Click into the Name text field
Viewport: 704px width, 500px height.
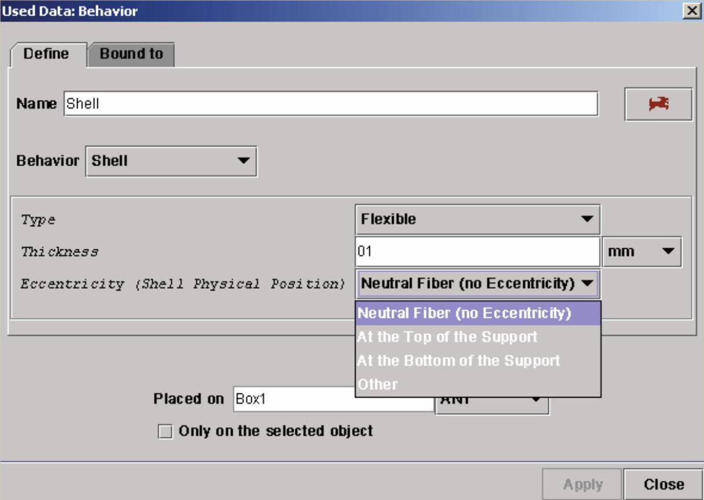coord(330,104)
